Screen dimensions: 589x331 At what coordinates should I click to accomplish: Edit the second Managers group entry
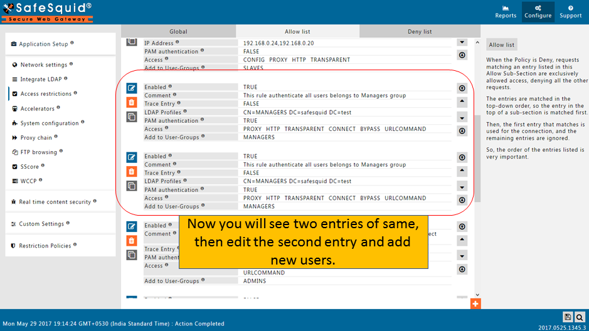coord(132,157)
